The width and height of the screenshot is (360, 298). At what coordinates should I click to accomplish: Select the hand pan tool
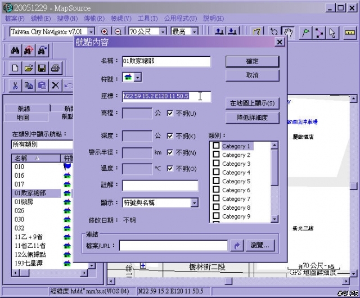(x=288, y=33)
